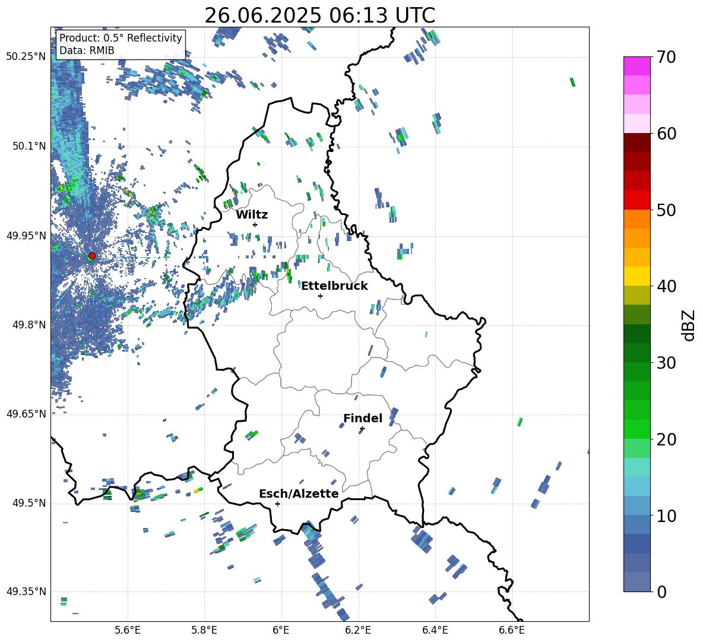
Task: Click the colorbar tick label 70
Action: tap(666, 58)
